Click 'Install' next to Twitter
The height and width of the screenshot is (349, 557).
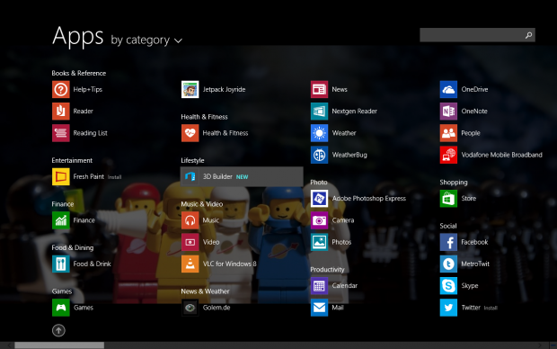point(491,309)
